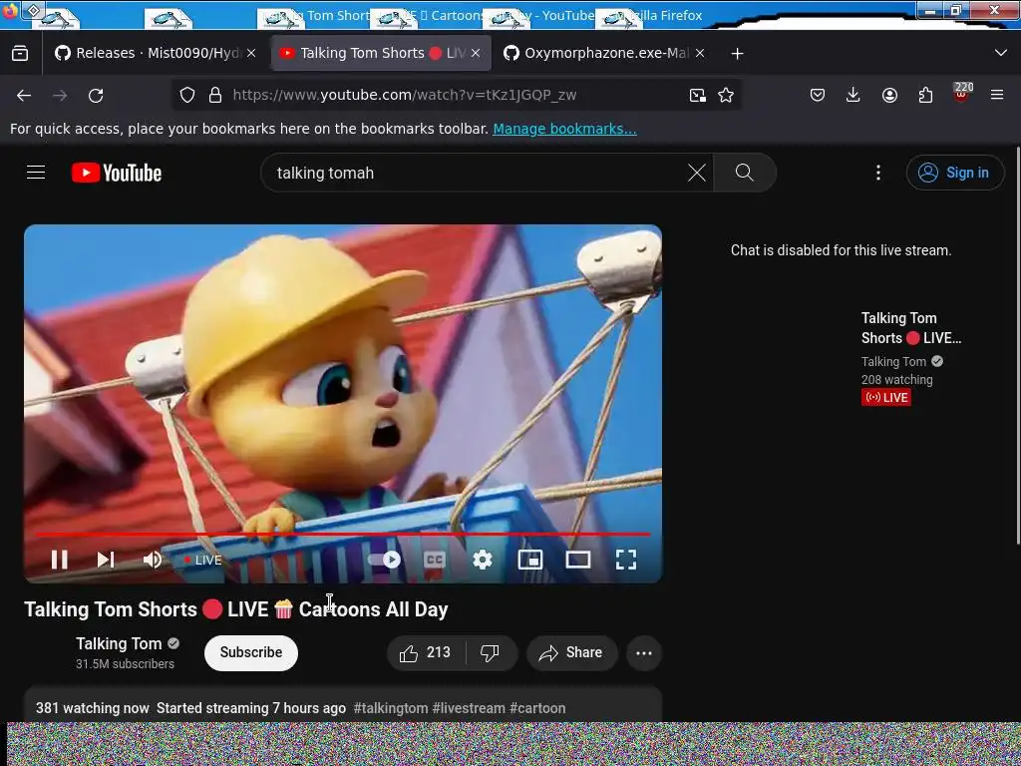
Task: Open the address bar picture-in-picture icon
Action: coord(697,95)
